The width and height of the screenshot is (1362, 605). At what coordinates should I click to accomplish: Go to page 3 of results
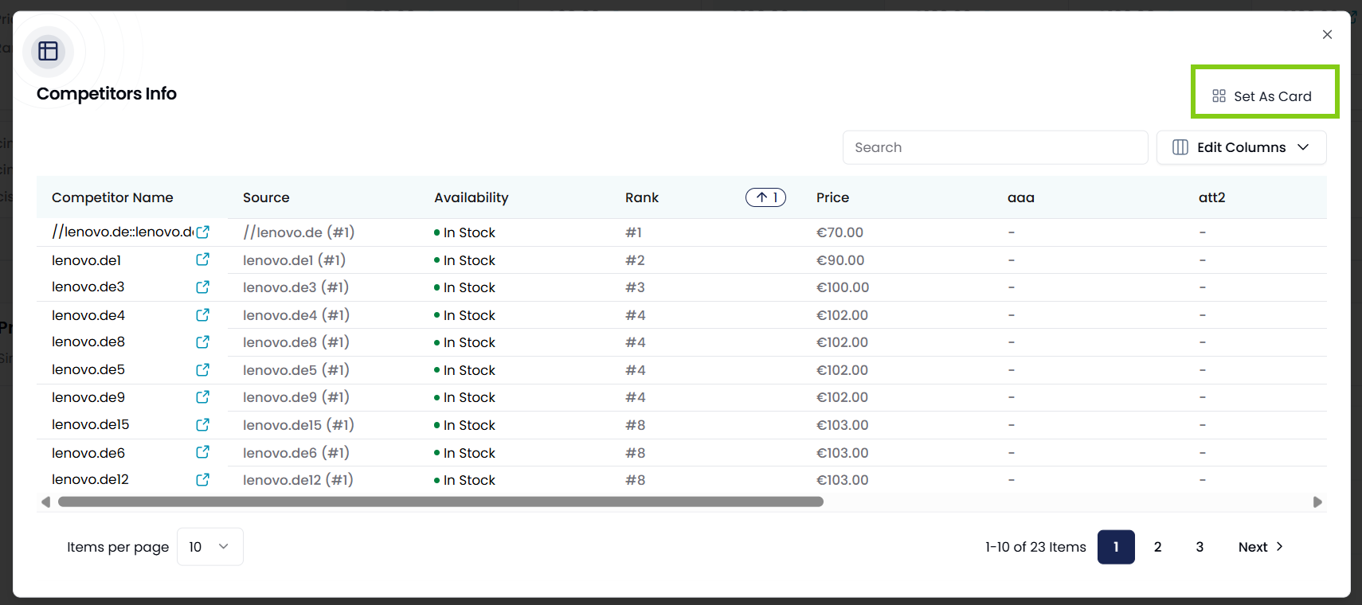[x=1200, y=547]
